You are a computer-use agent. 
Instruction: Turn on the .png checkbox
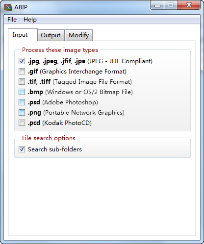point(22,113)
